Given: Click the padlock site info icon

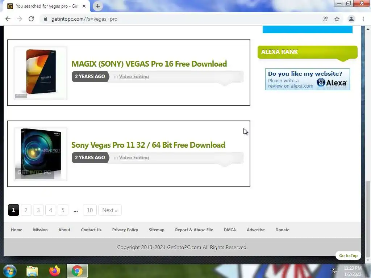Looking at the screenshot, I should click(x=46, y=19).
